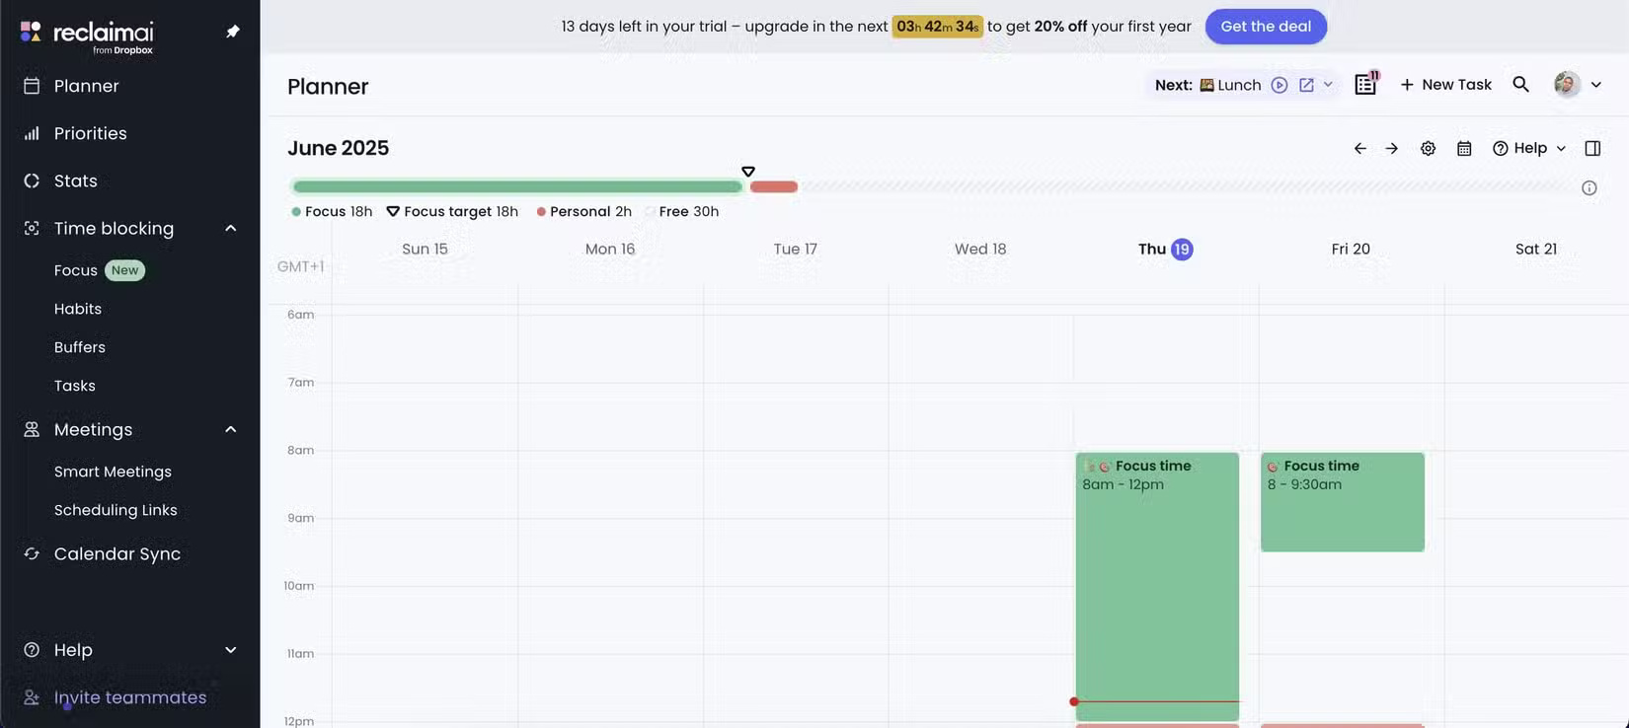
Task: Pin the sidebar with the pin icon
Action: 233,32
